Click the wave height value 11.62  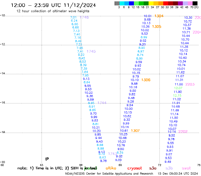point(180,73)
